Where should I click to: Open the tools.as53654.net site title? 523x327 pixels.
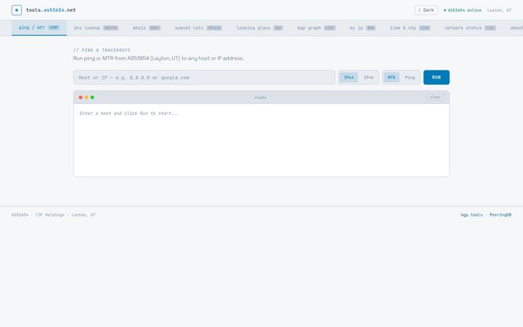pyautogui.click(x=51, y=10)
